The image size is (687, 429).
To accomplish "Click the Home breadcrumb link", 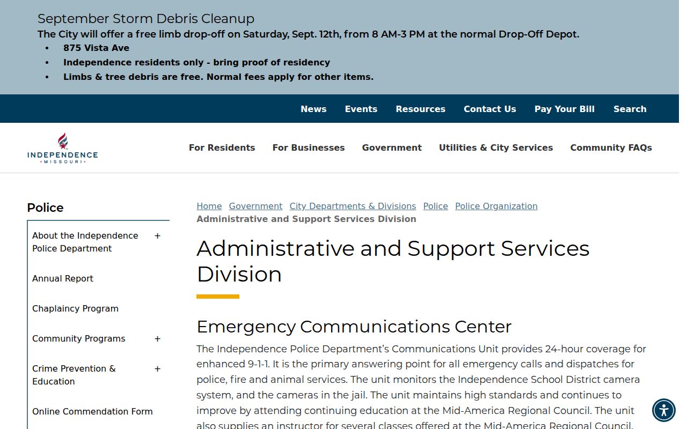I will click(x=209, y=206).
